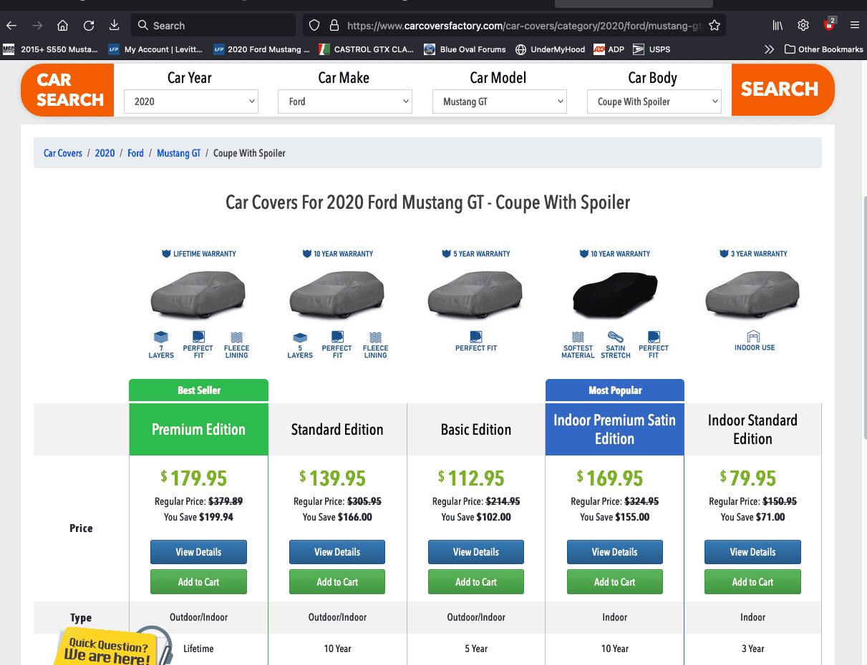Click Fleece Lining icon under Premium cover
The width and height of the screenshot is (867, 665).
pos(237,345)
